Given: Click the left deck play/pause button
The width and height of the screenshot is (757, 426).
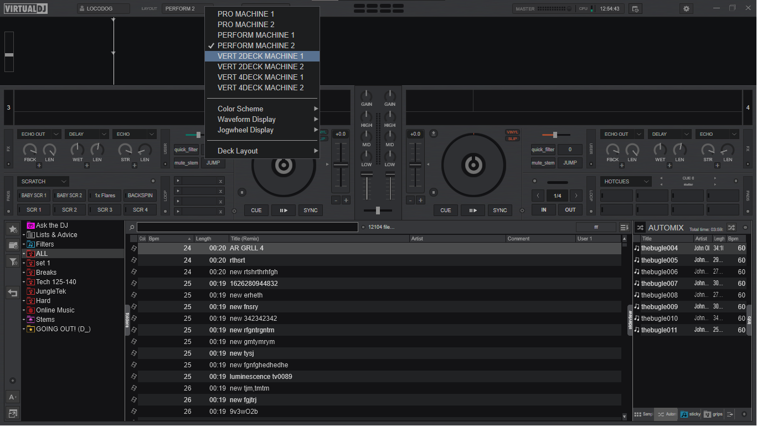Looking at the screenshot, I should pyautogui.click(x=284, y=210).
